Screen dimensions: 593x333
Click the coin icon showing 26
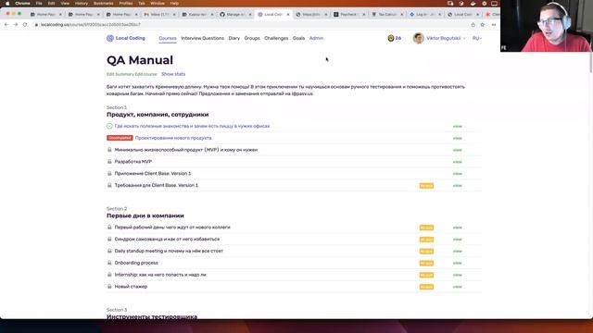(391, 38)
